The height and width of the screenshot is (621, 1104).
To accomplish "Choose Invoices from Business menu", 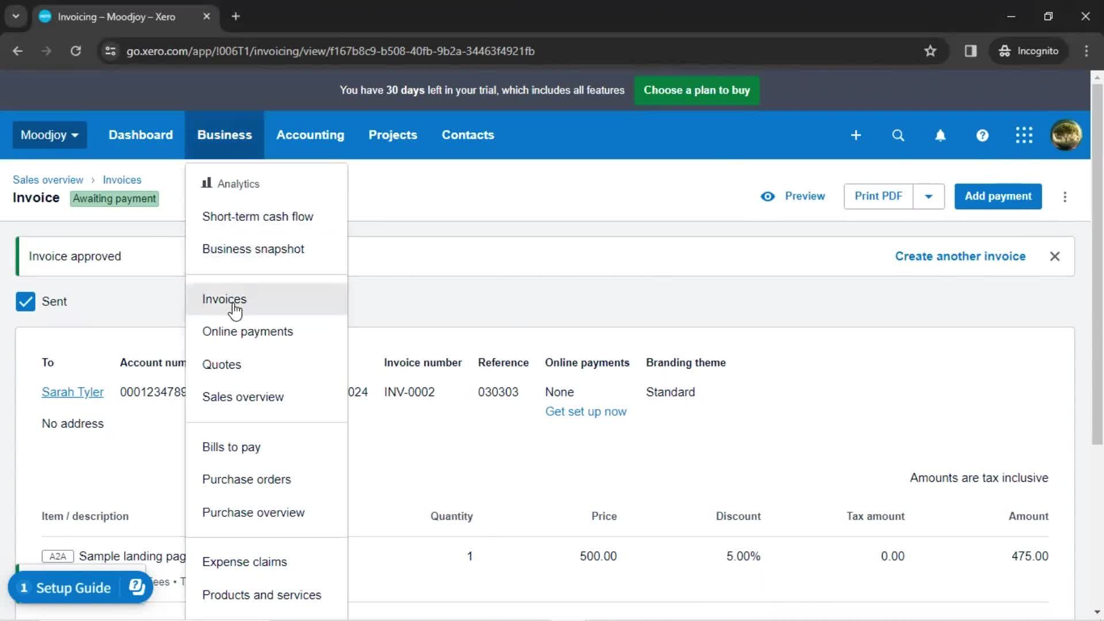I will pyautogui.click(x=266, y=299).
